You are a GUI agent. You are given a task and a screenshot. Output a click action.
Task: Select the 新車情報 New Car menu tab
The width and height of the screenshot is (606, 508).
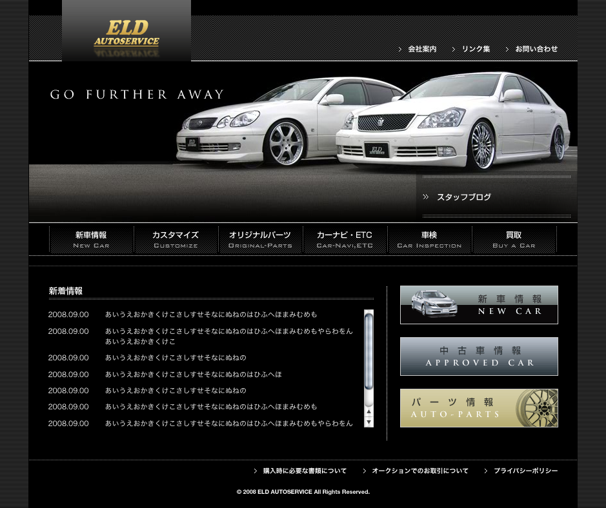click(91, 240)
